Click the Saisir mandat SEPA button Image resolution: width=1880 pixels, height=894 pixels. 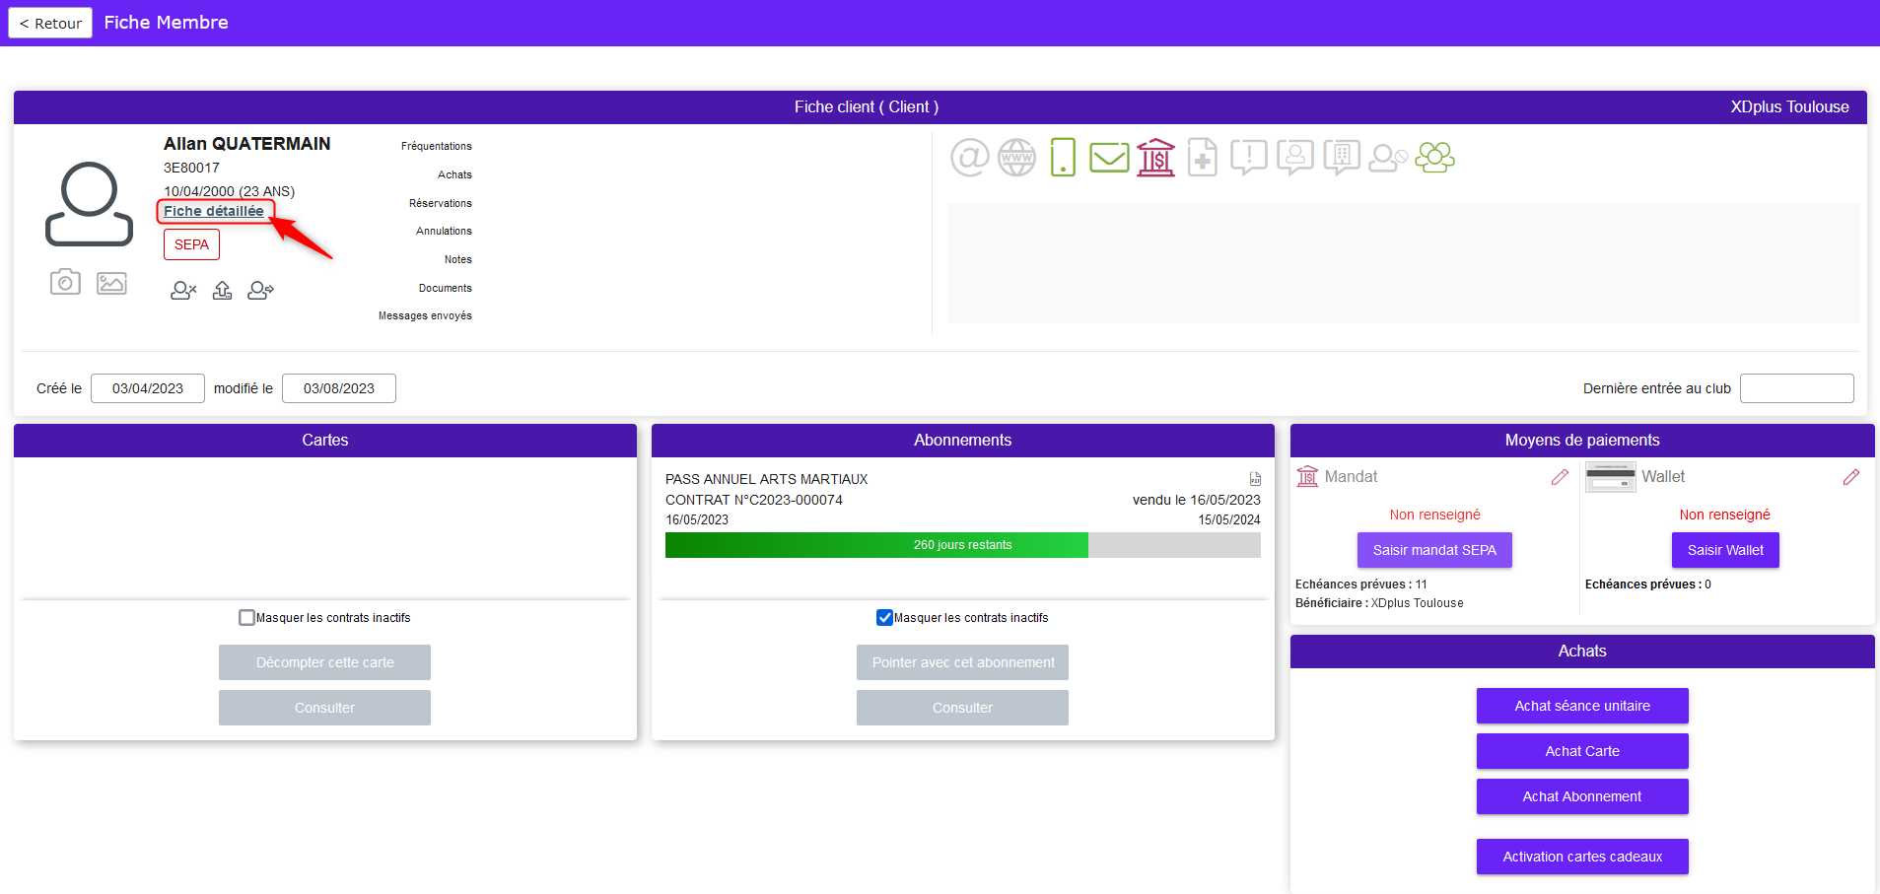click(x=1434, y=550)
